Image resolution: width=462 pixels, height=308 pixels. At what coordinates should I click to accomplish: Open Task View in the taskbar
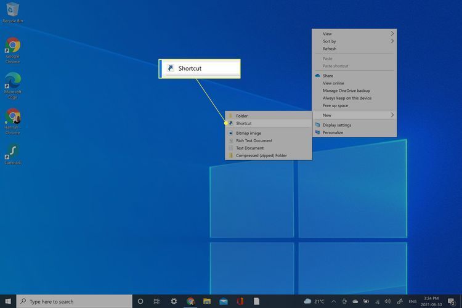tap(156, 301)
